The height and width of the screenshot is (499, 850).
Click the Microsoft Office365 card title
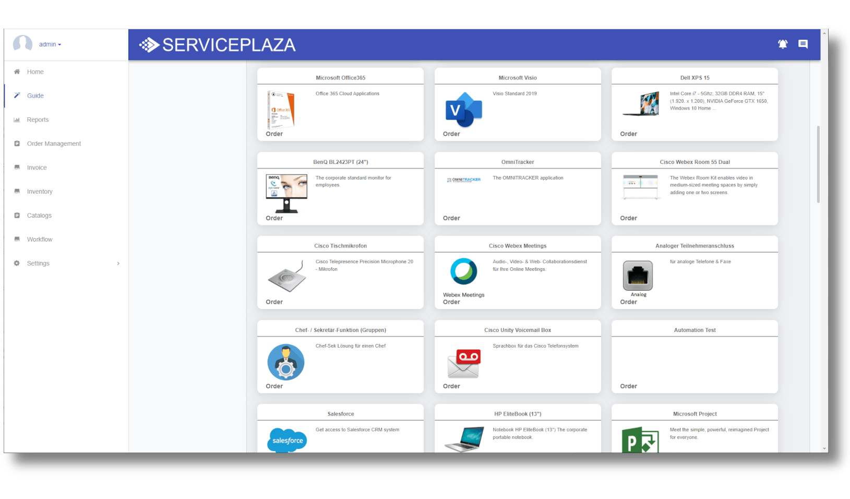pyautogui.click(x=341, y=78)
